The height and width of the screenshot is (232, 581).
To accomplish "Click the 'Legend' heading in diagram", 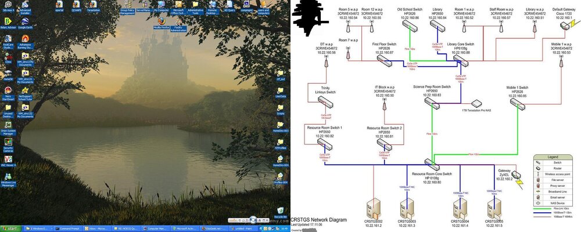I will pyautogui.click(x=552, y=157).
